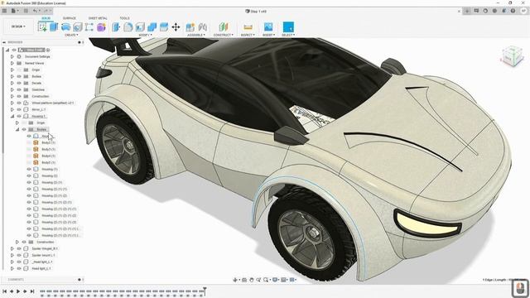Expand the top-level Sketches folder
Image resolution: width=530 pixels, height=298 pixels.
coord(12,89)
